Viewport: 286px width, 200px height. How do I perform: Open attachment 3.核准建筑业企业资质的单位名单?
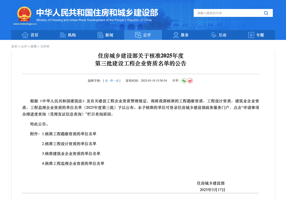pos(71,154)
